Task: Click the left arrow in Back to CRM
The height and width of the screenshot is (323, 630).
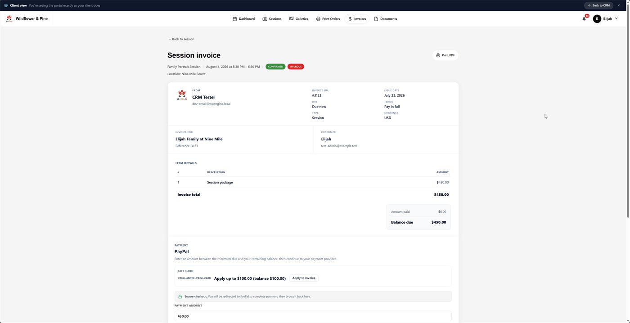Action: coord(589,5)
